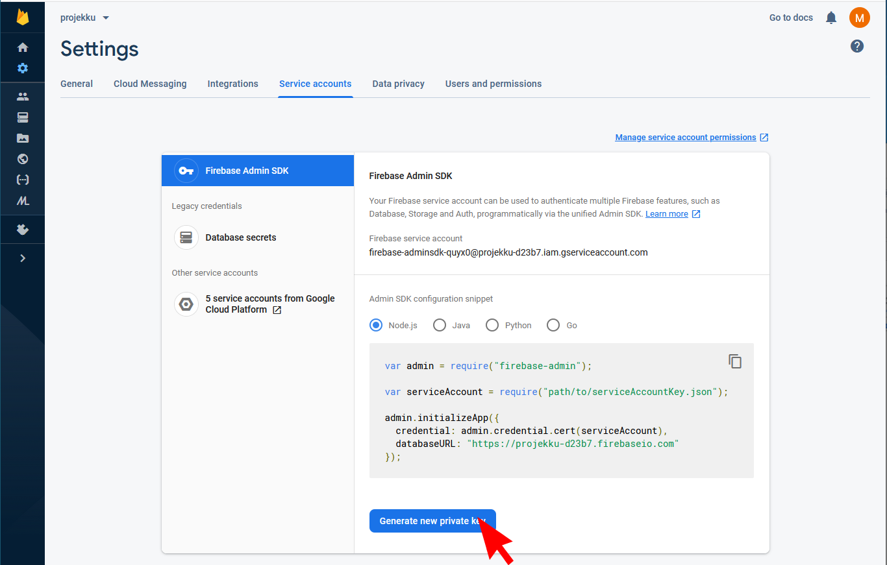Open notifications bell icon
The height and width of the screenshot is (565, 887).
[831, 18]
